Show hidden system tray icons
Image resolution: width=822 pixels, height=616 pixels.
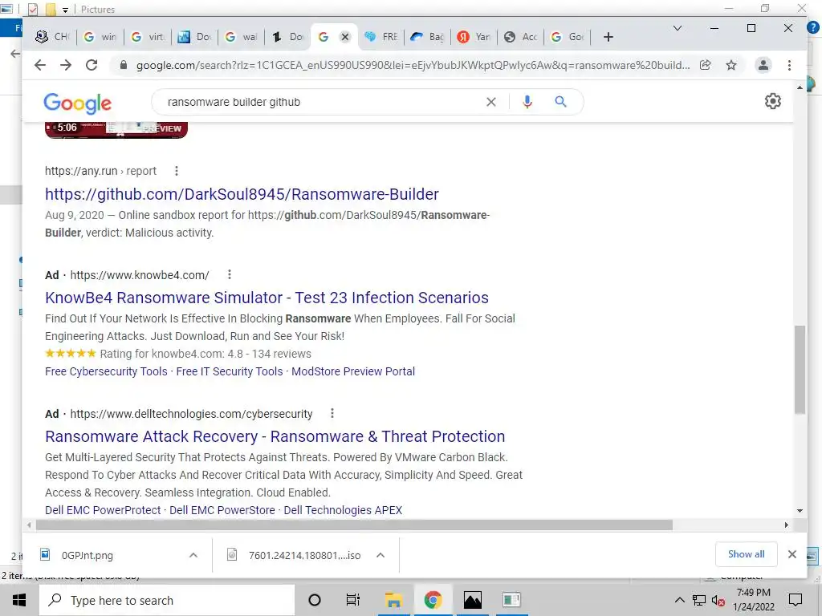coord(679,600)
